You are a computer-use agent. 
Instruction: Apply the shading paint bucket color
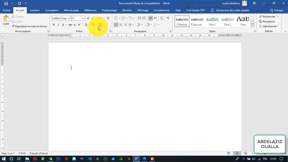point(148,25)
